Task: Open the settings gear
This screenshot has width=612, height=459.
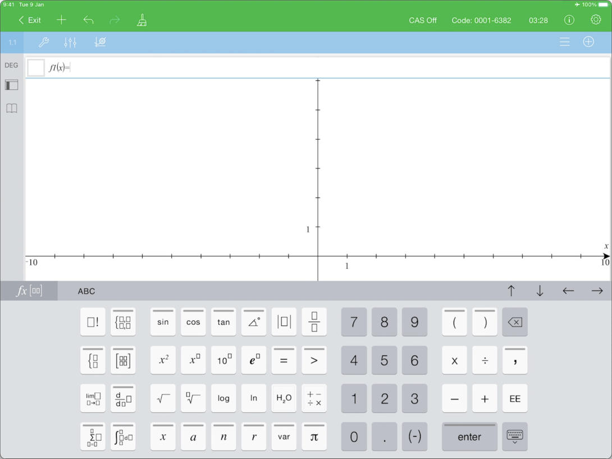Action: click(x=596, y=20)
